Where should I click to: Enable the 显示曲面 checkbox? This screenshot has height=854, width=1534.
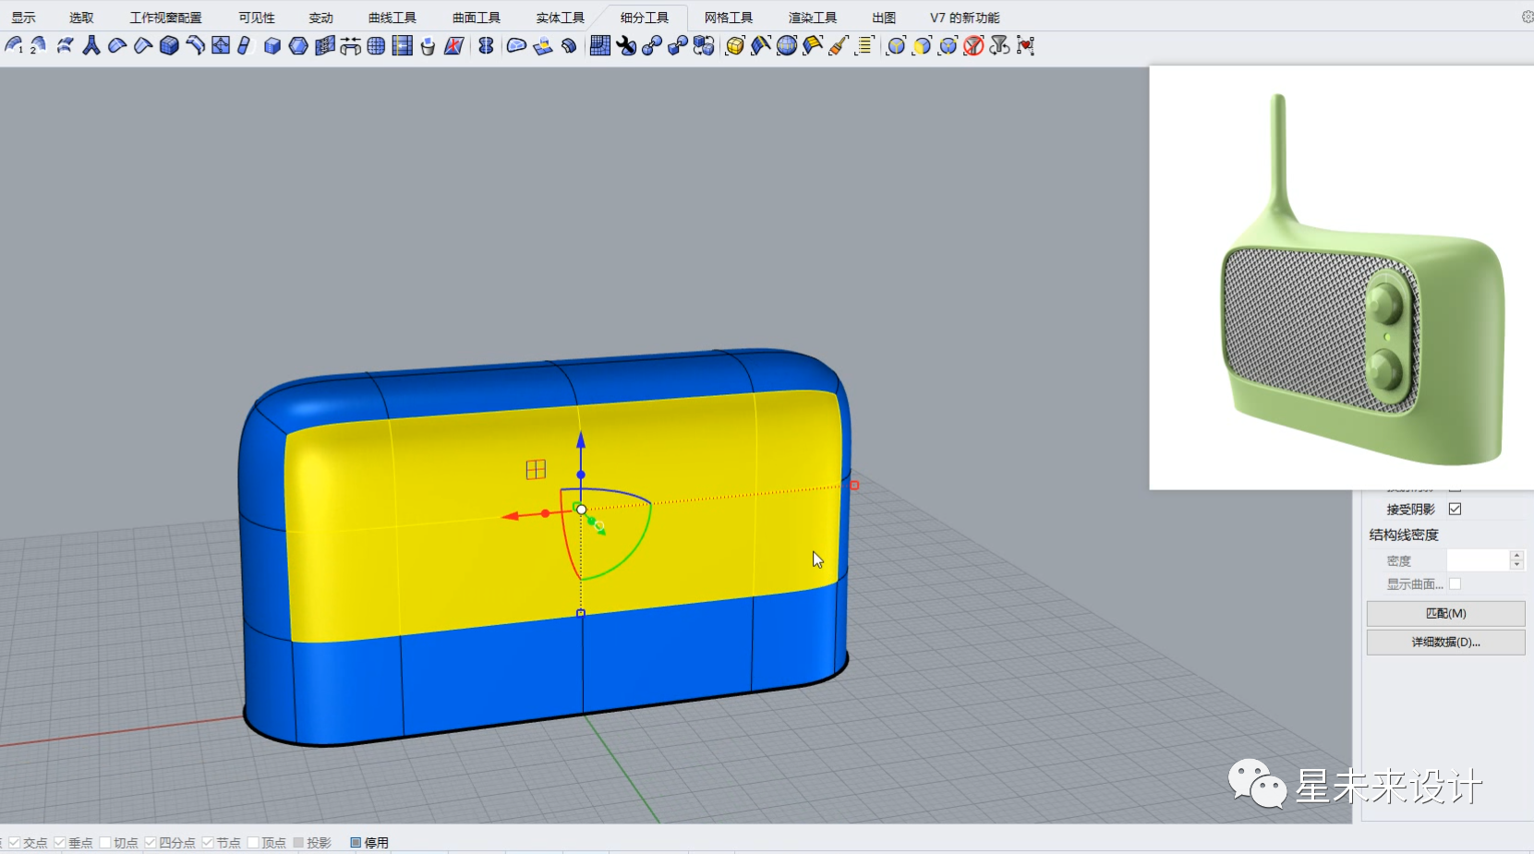pos(1455,583)
